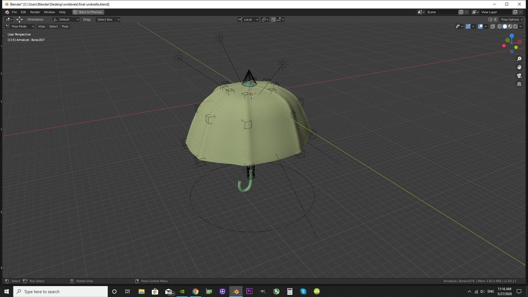The image size is (528, 297).
Task: Click the taskbar search box
Action: (x=61, y=291)
